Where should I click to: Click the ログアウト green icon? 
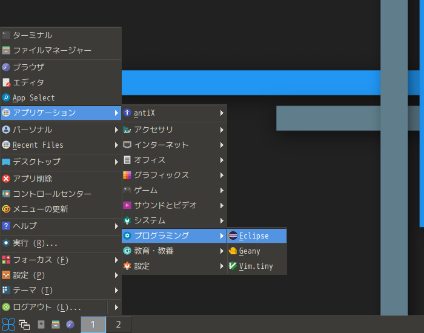point(6,307)
